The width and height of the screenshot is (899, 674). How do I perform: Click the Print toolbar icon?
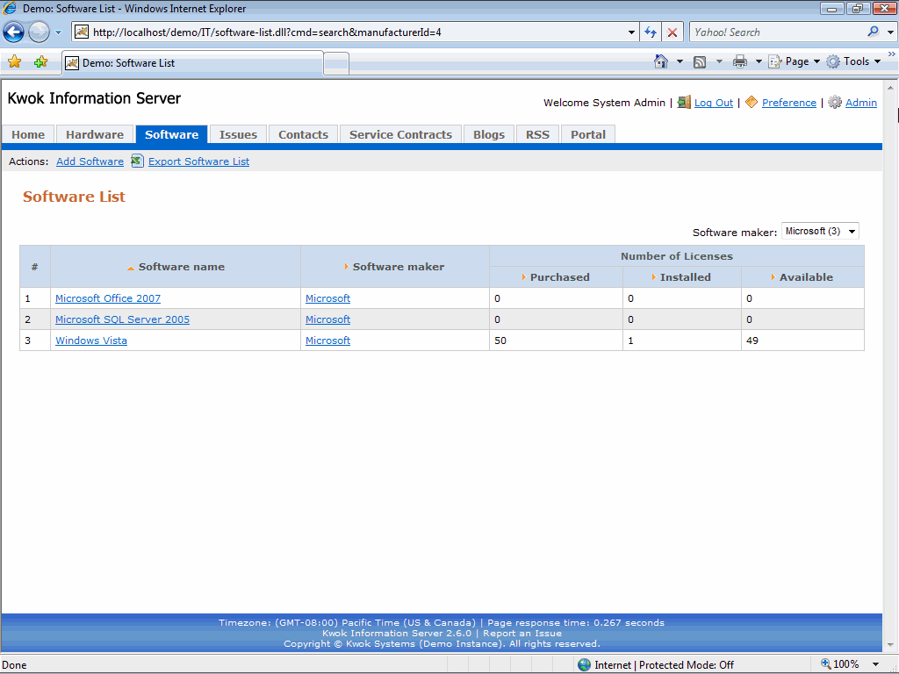click(740, 61)
